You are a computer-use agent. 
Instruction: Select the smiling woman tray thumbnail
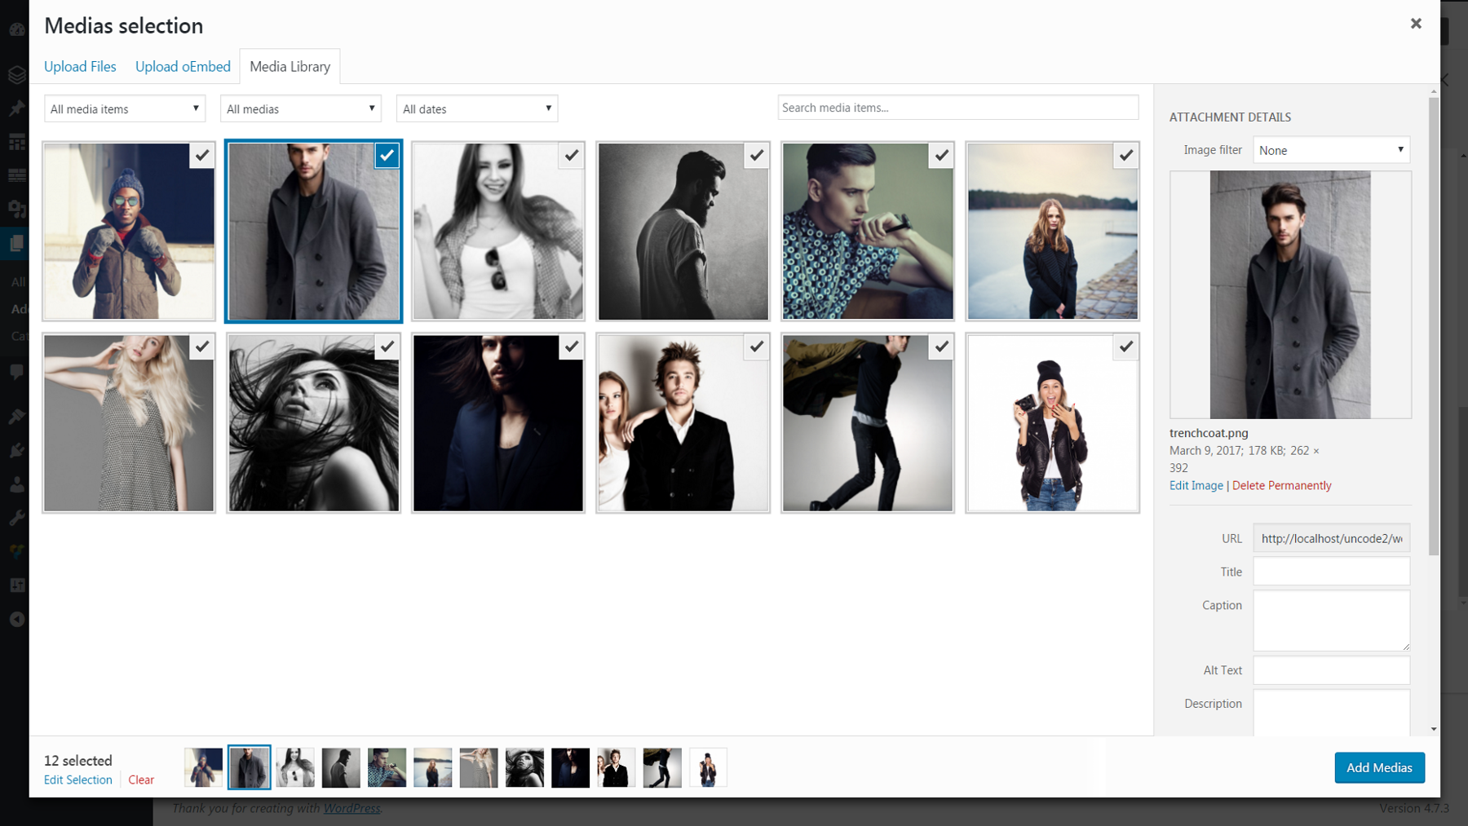pyautogui.click(x=295, y=767)
